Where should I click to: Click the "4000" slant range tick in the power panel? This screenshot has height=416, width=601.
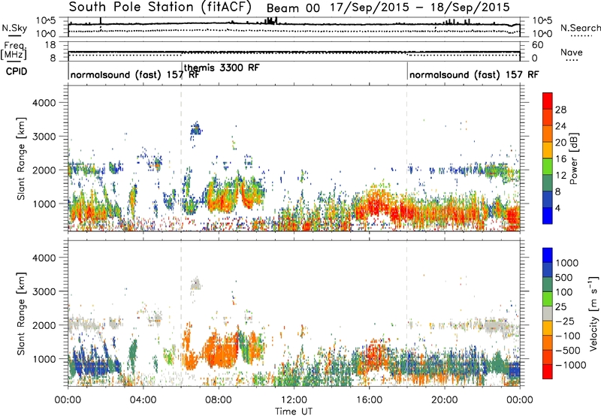pyautogui.click(x=44, y=103)
